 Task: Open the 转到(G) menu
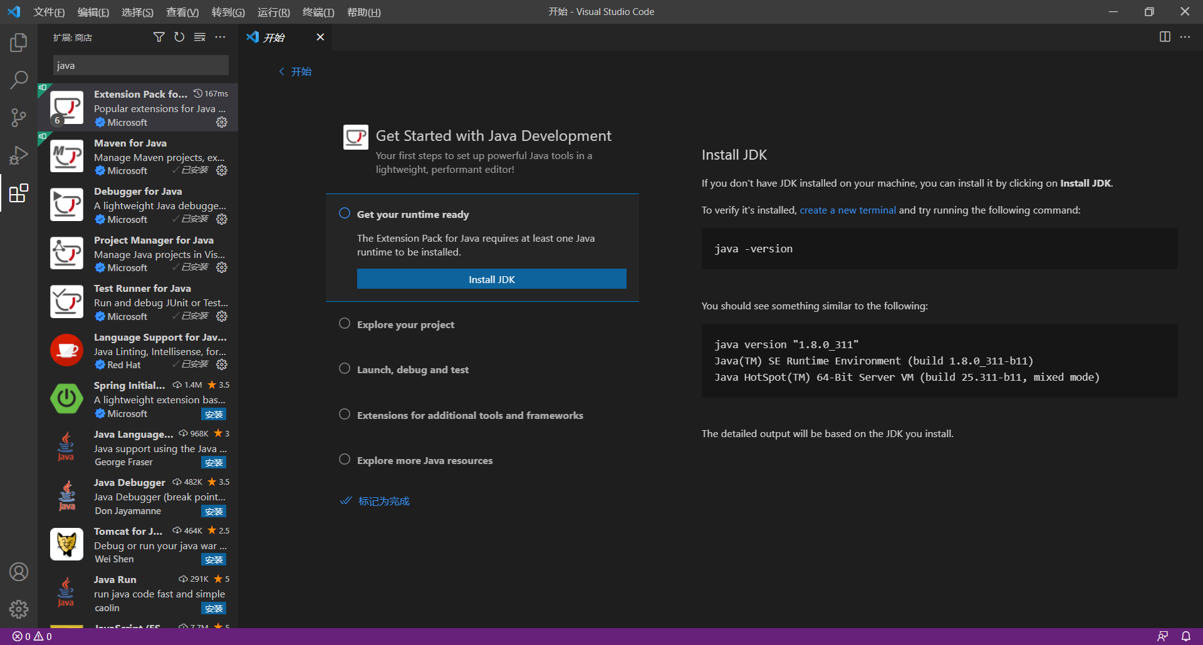(228, 12)
